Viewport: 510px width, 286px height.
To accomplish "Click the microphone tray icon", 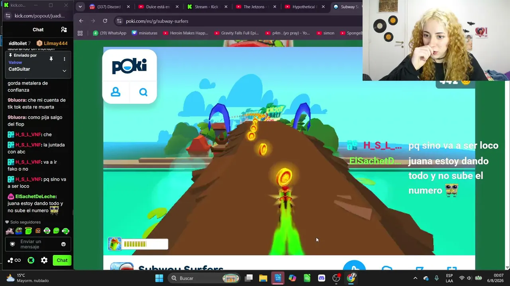I will [437, 278].
